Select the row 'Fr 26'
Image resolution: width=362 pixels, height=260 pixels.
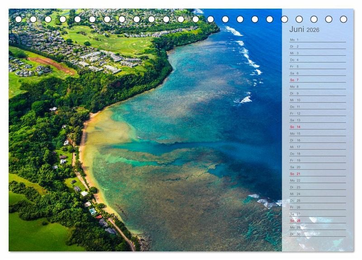coord(318,207)
